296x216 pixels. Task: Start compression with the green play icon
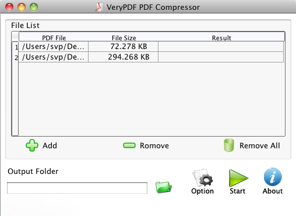coord(238,178)
